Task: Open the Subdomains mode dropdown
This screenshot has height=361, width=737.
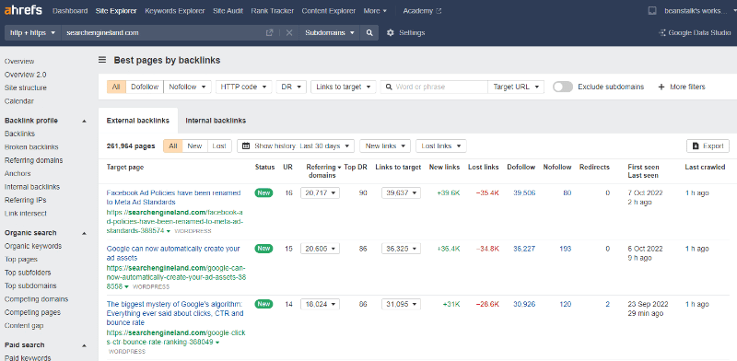Action: coord(330,33)
